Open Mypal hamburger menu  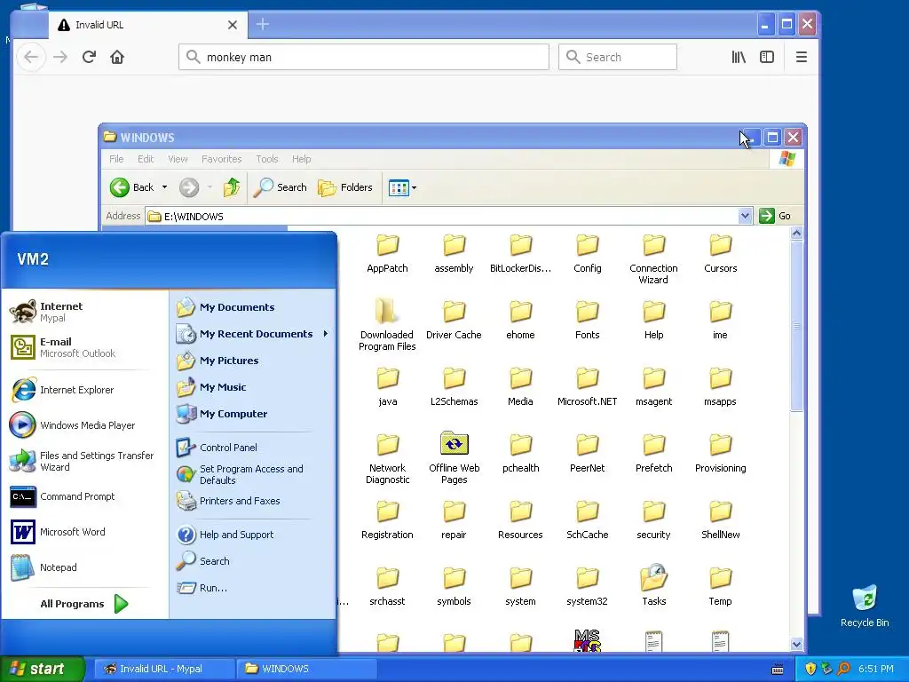pyautogui.click(x=802, y=57)
